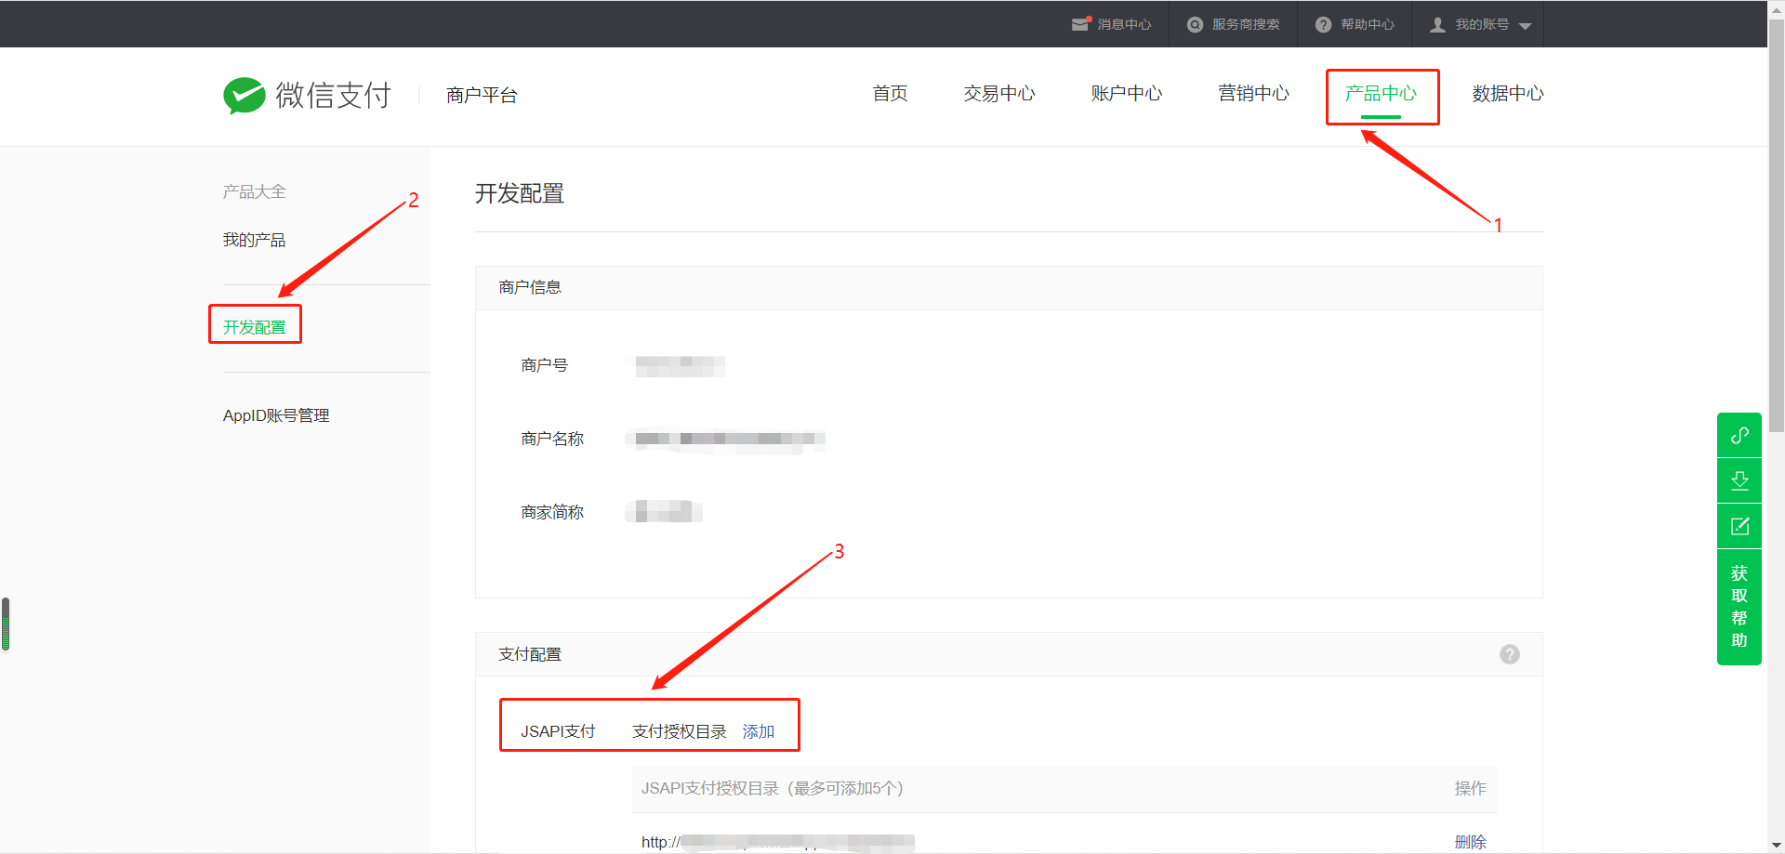
Task: Click the 商户号 label
Action: coord(544,365)
